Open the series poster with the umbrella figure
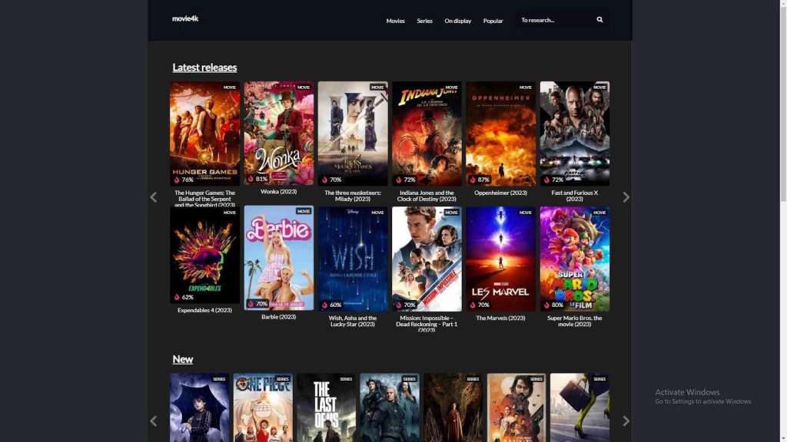 [199, 407]
